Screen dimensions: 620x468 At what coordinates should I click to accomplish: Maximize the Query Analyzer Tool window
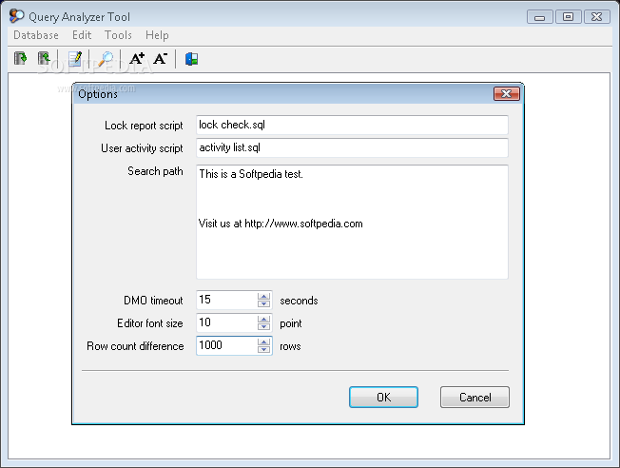pyautogui.click(x=569, y=17)
